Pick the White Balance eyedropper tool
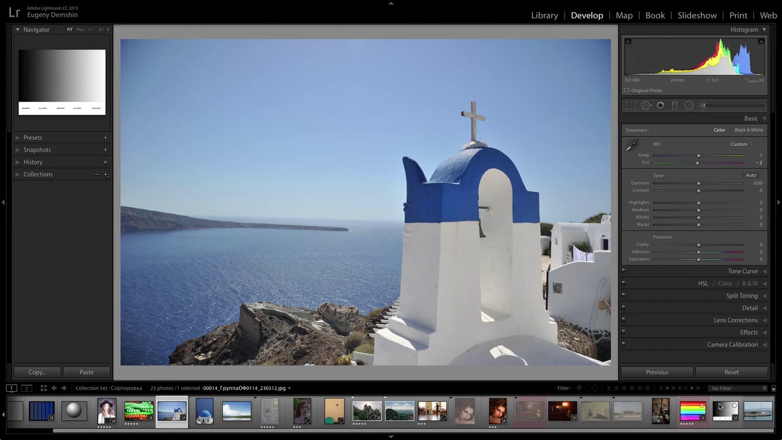The image size is (782, 440). (x=632, y=145)
